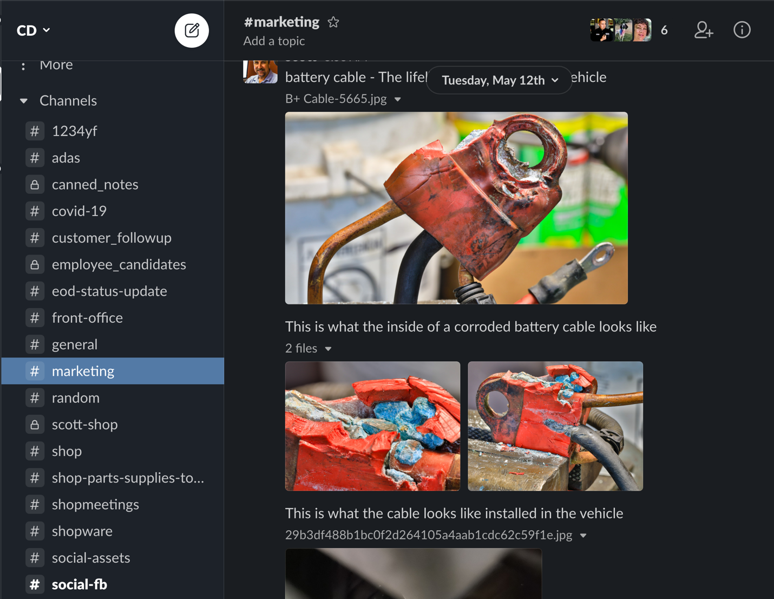Open the cable on vise thumbnail
Image resolution: width=774 pixels, height=599 pixels.
coord(555,426)
